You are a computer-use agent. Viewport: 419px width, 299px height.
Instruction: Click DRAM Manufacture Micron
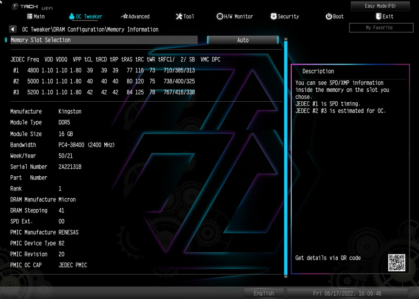click(x=67, y=199)
